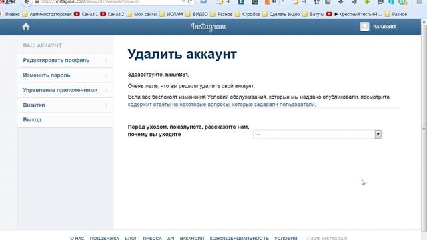Open the downloads arrow icon
Screen dimensions: 427x240
click(340, 2)
